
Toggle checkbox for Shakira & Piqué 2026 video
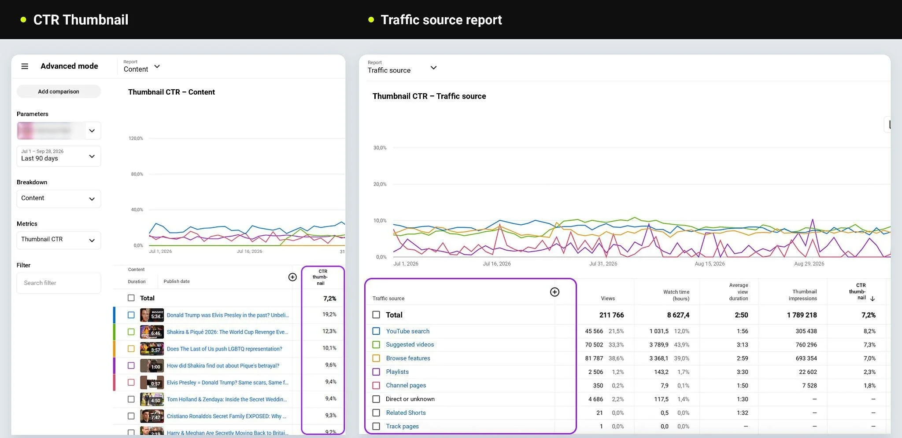[131, 332]
